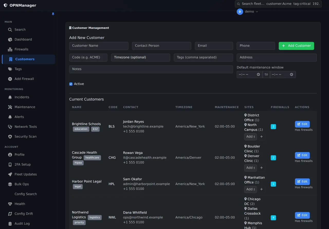Click the Network Tools stethoscope icon
Screen dimensions: 329x229
[x=10, y=127]
